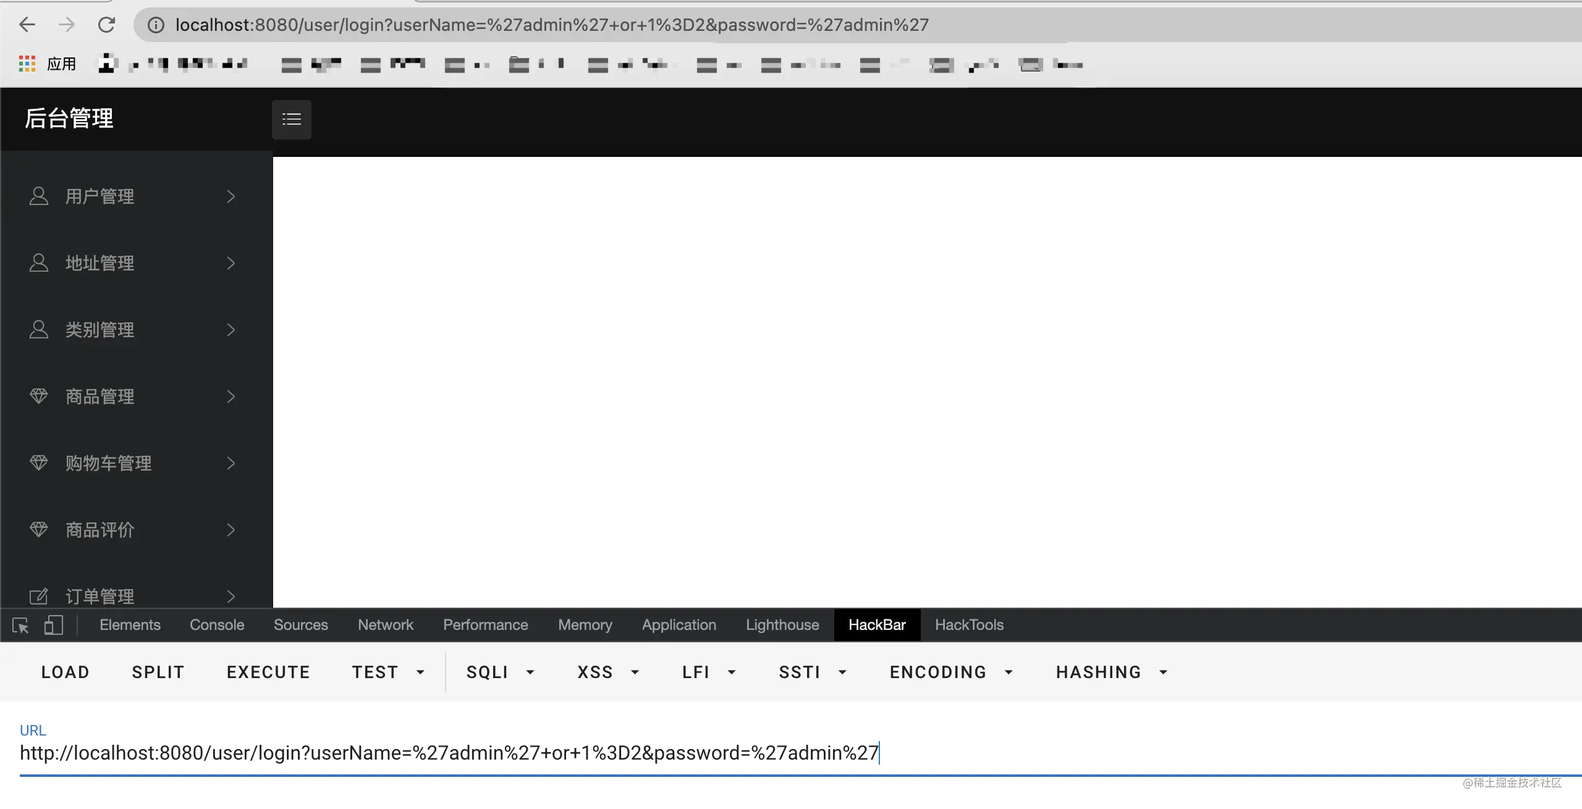
Task: Switch to the Memory DevTools tab
Action: [x=585, y=625]
